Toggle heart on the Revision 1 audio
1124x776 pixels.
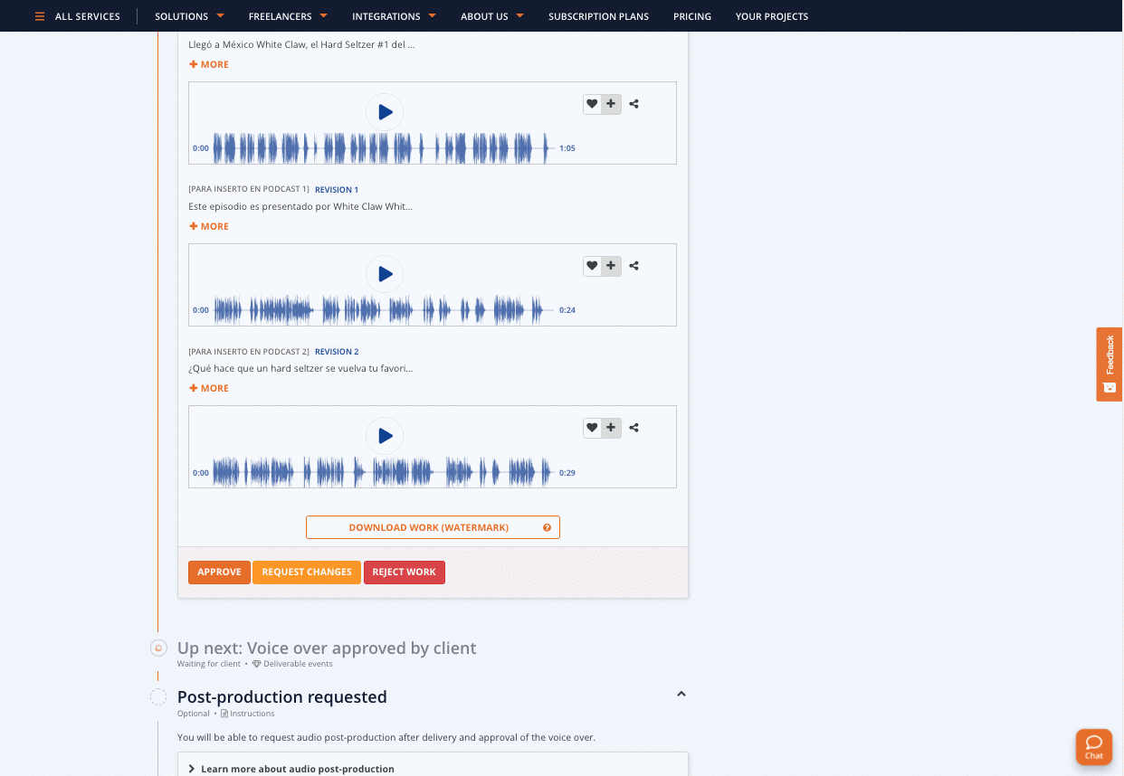[x=592, y=266]
